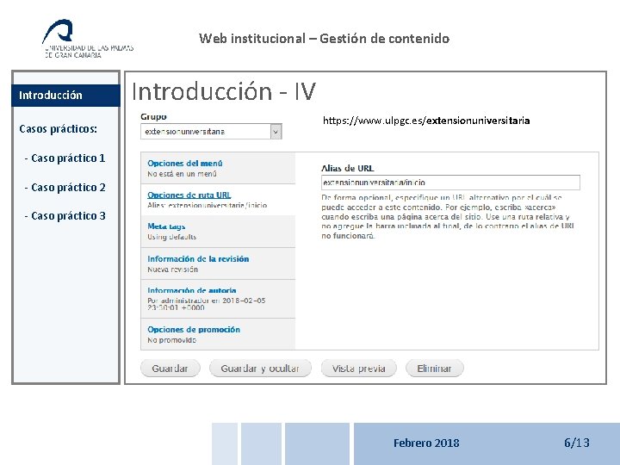This screenshot has width=620, height=465.
Task: Click the Grupo field label
Action: point(153,116)
